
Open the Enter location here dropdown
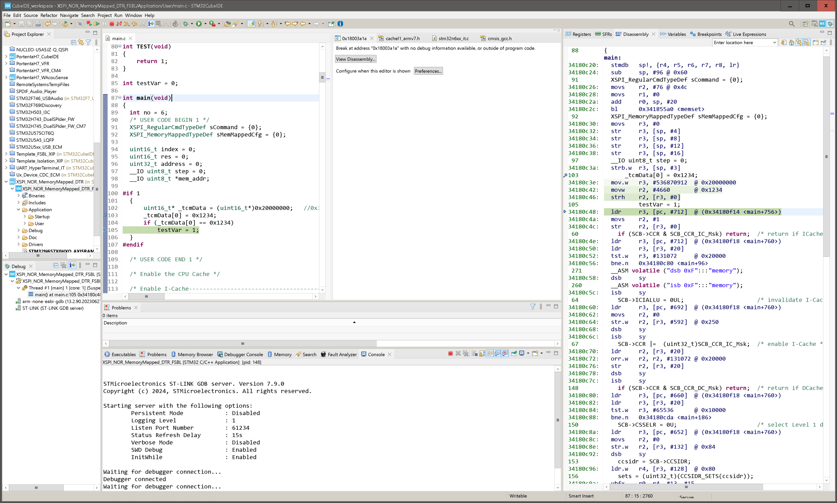[774, 43]
